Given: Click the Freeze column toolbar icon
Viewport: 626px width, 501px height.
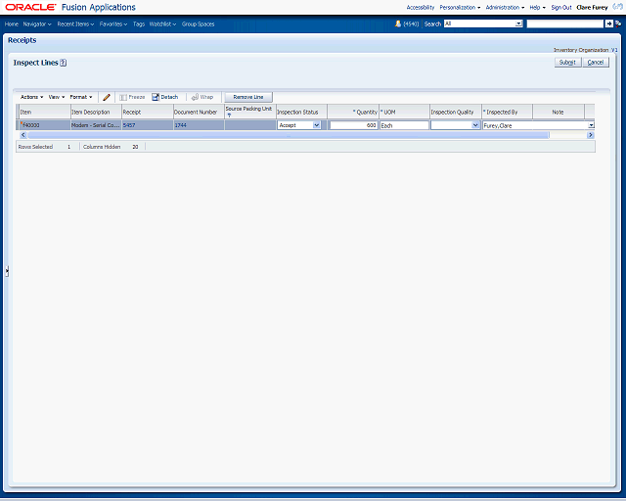Looking at the screenshot, I should [123, 97].
